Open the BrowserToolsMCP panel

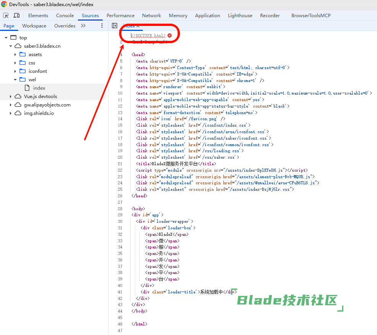click(x=311, y=16)
